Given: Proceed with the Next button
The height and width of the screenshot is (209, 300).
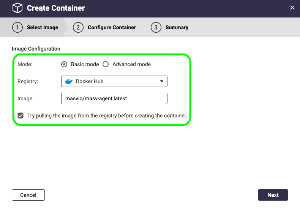Looking at the screenshot, I should [x=273, y=195].
